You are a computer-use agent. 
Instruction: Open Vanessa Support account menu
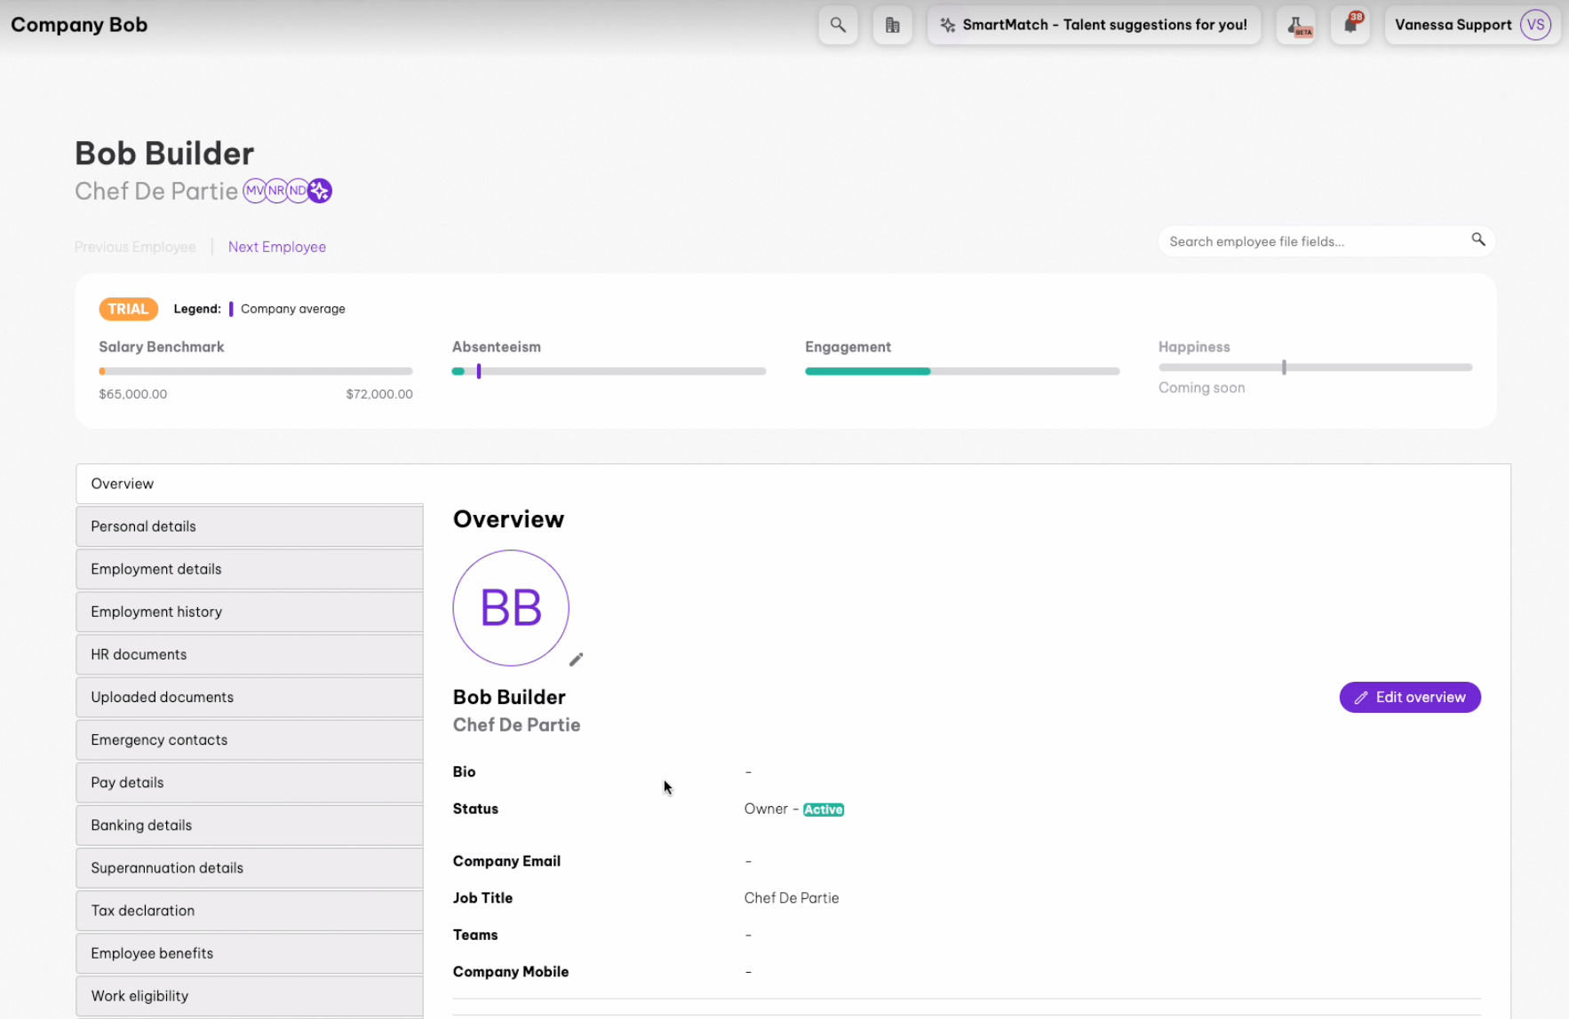(x=1472, y=25)
